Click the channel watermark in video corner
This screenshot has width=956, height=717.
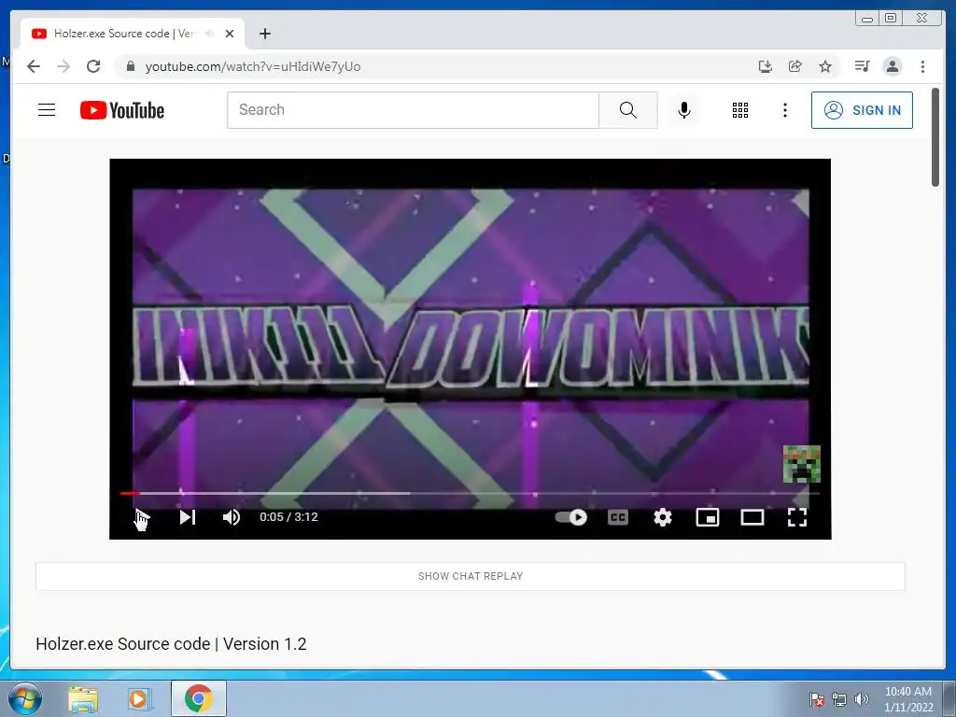click(801, 464)
